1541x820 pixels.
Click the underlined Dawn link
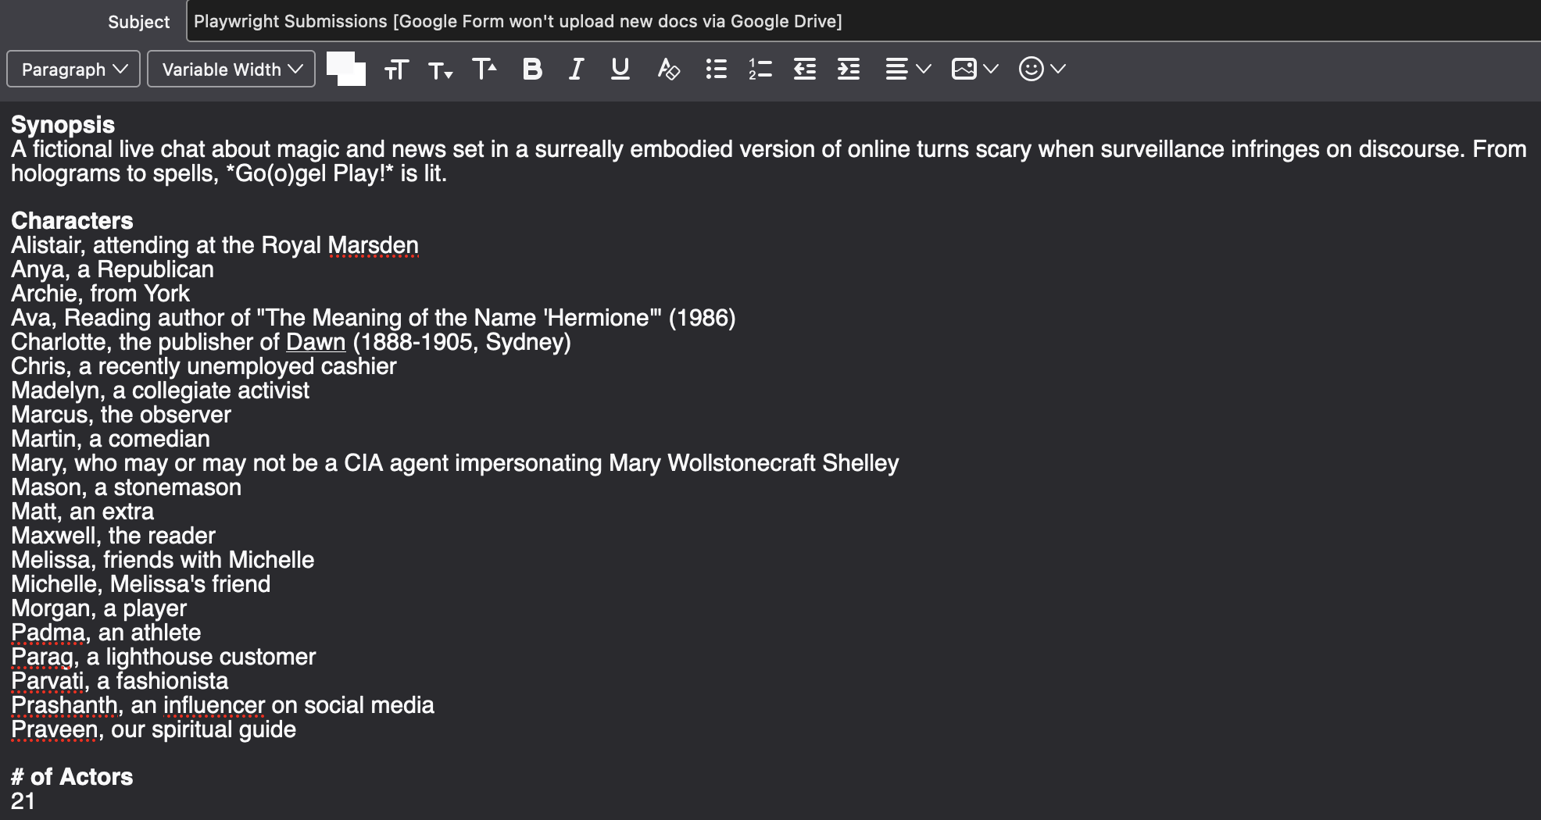point(316,342)
